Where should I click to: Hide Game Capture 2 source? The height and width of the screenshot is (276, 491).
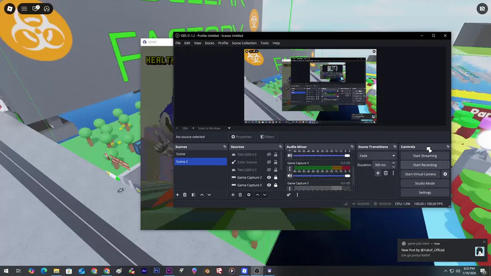click(268, 177)
